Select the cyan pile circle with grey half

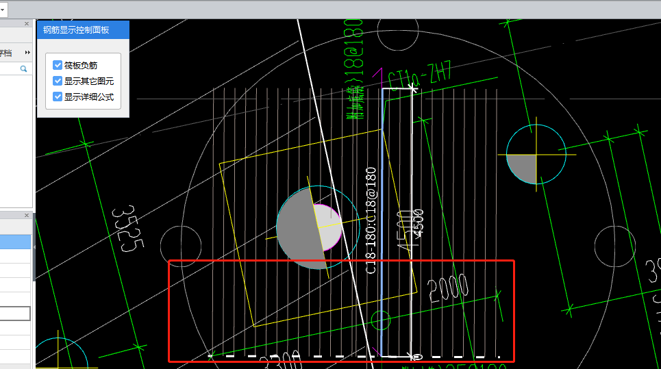(318, 227)
